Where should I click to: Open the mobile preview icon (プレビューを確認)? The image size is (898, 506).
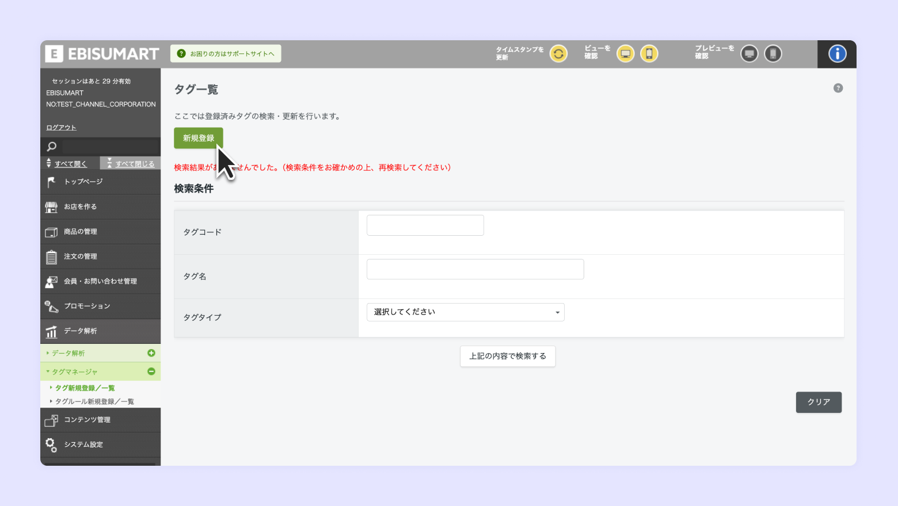(773, 53)
